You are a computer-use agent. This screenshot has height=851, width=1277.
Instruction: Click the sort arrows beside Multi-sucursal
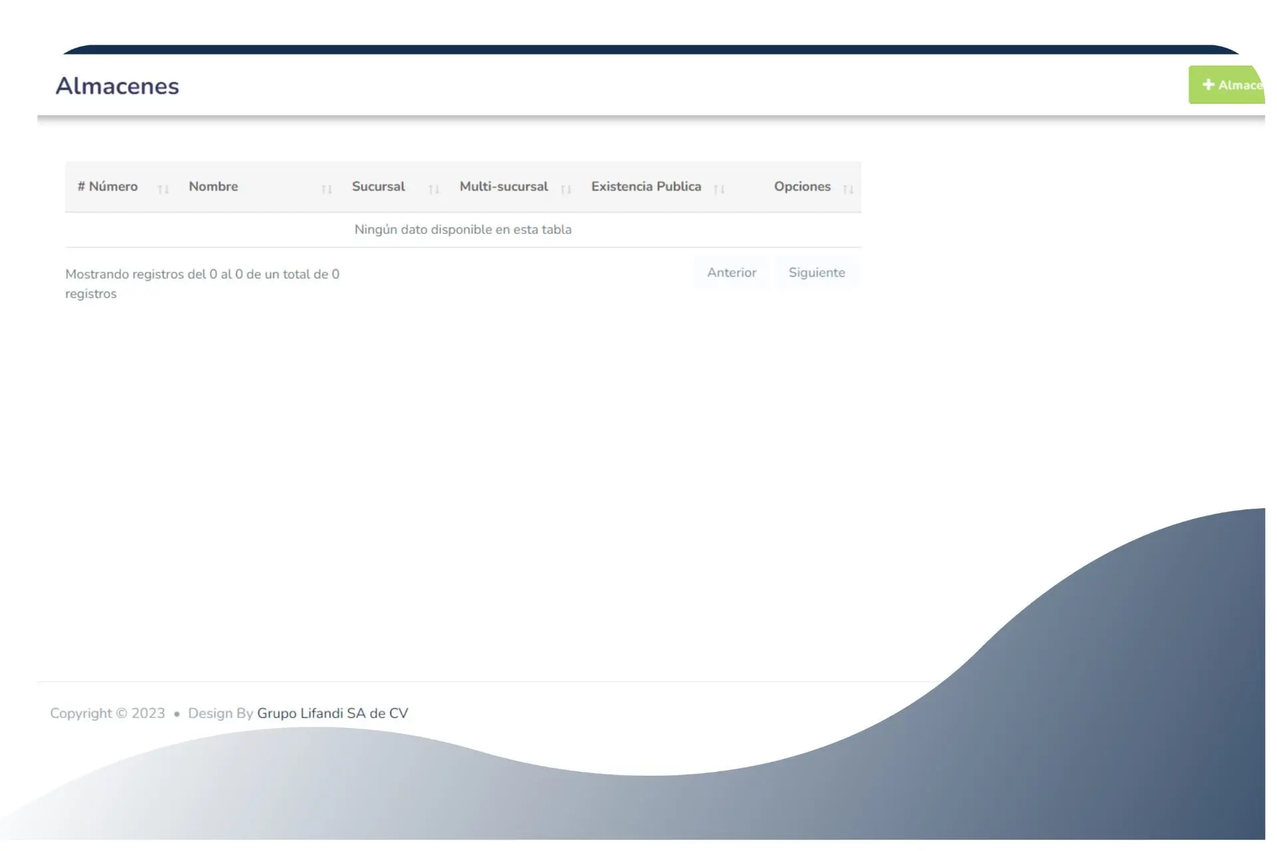pos(565,189)
